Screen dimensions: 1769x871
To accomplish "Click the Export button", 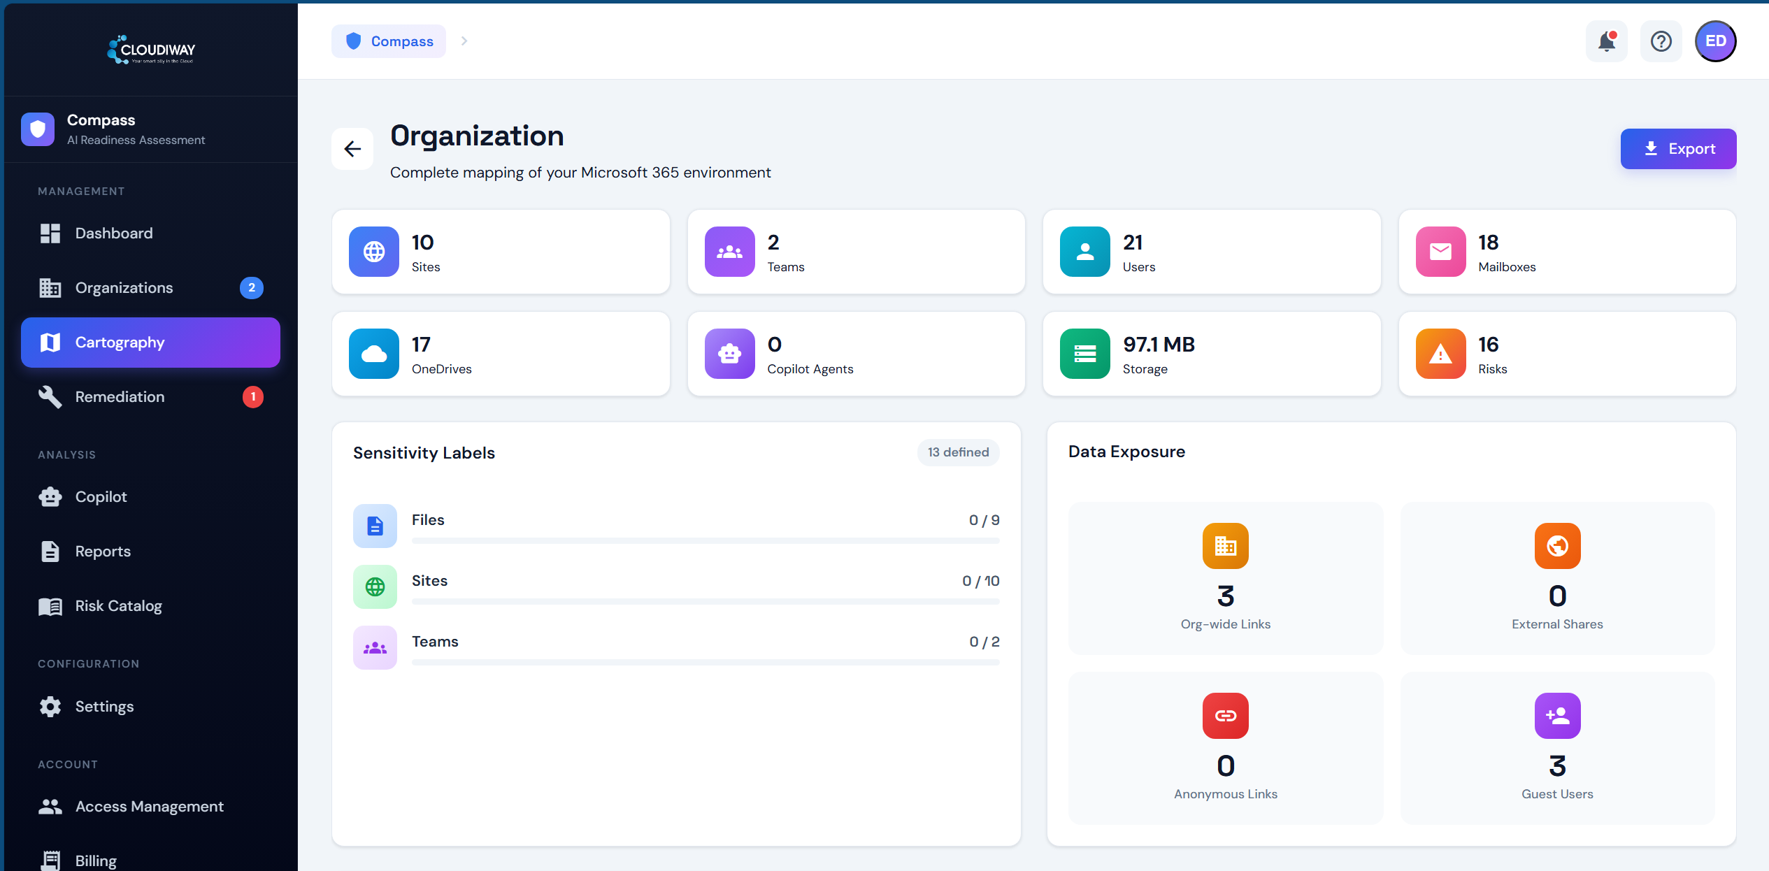I will (x=1678, y=149).
